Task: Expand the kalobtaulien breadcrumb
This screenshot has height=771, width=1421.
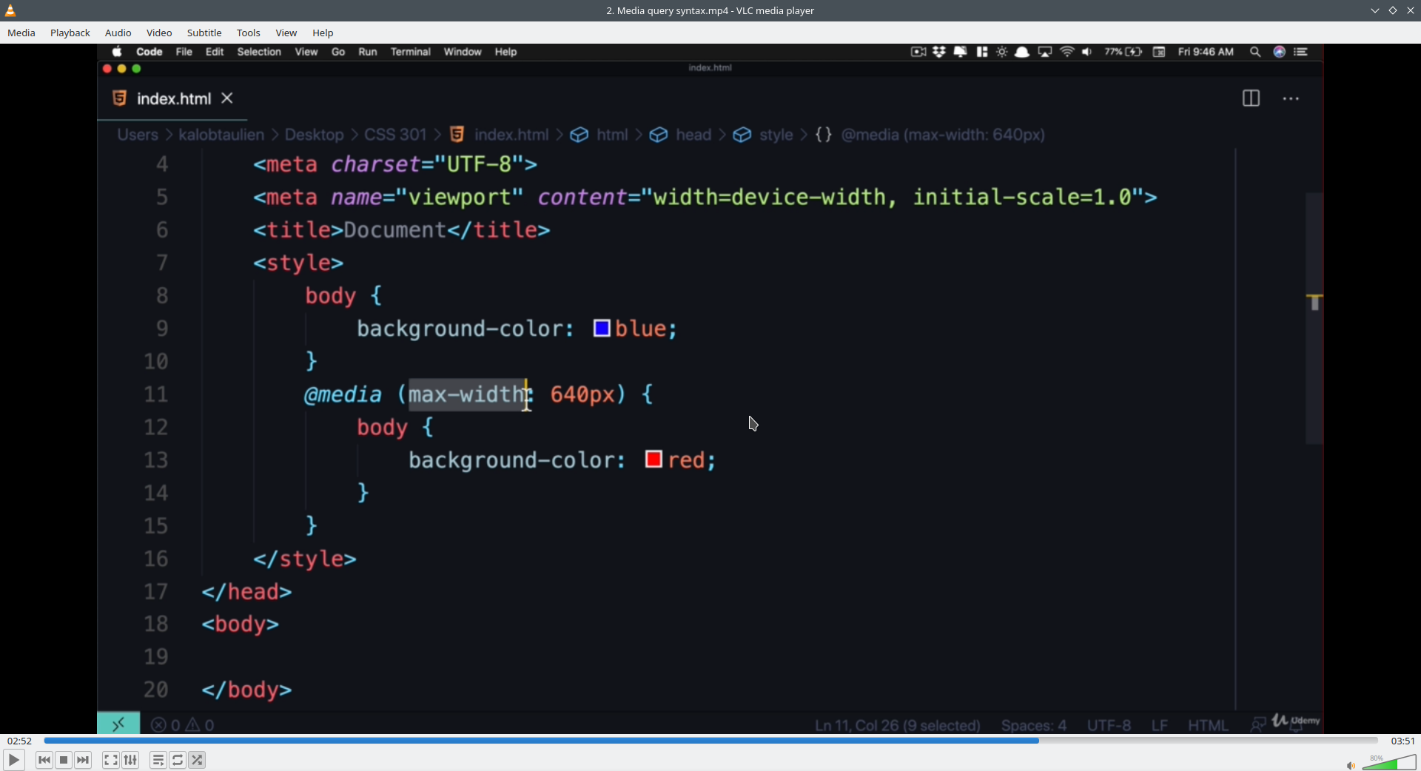Action: coord(221,135)
